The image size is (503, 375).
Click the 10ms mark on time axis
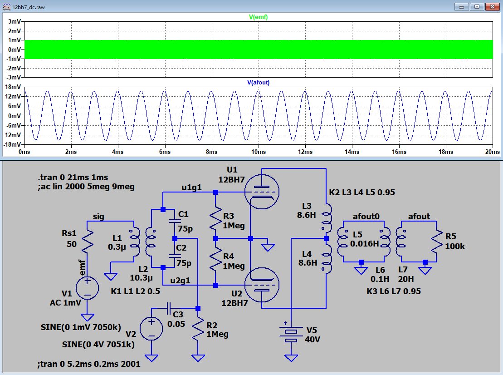[x=258, y=152]
